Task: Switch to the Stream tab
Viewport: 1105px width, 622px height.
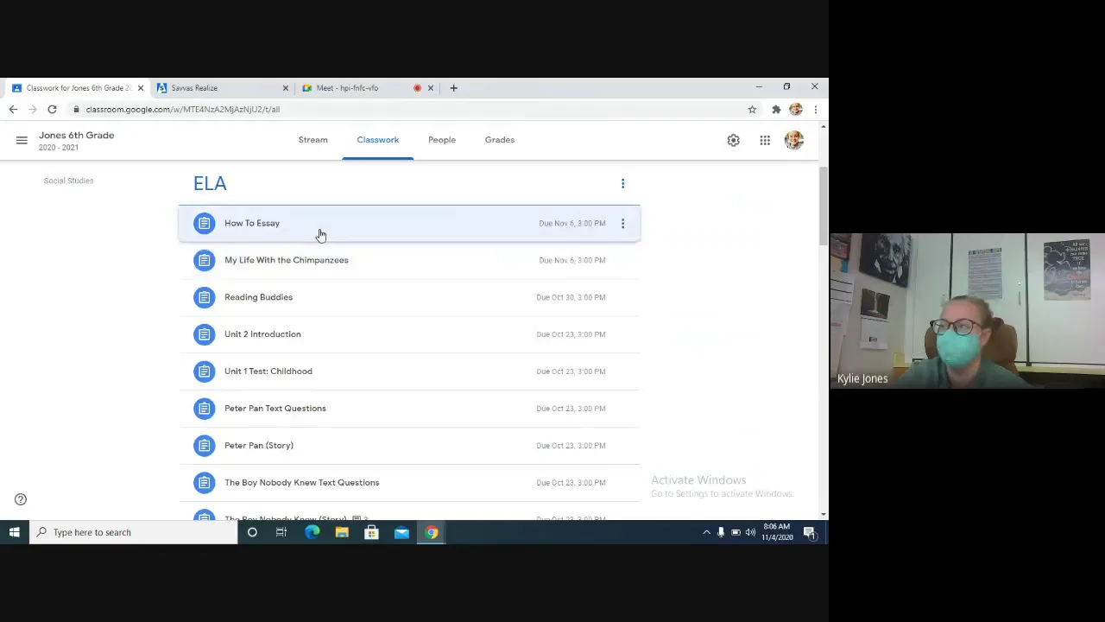Action: click(x=313, y=140)
